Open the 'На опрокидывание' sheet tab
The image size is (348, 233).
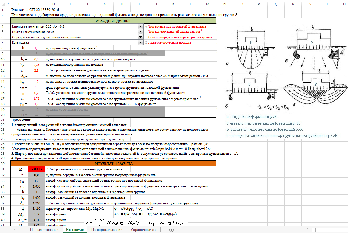(x=107, y=230)
